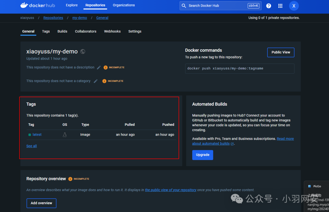This screenshot has height=212, width=329.
Task: Click the Public View button
Action: (281, 52)
